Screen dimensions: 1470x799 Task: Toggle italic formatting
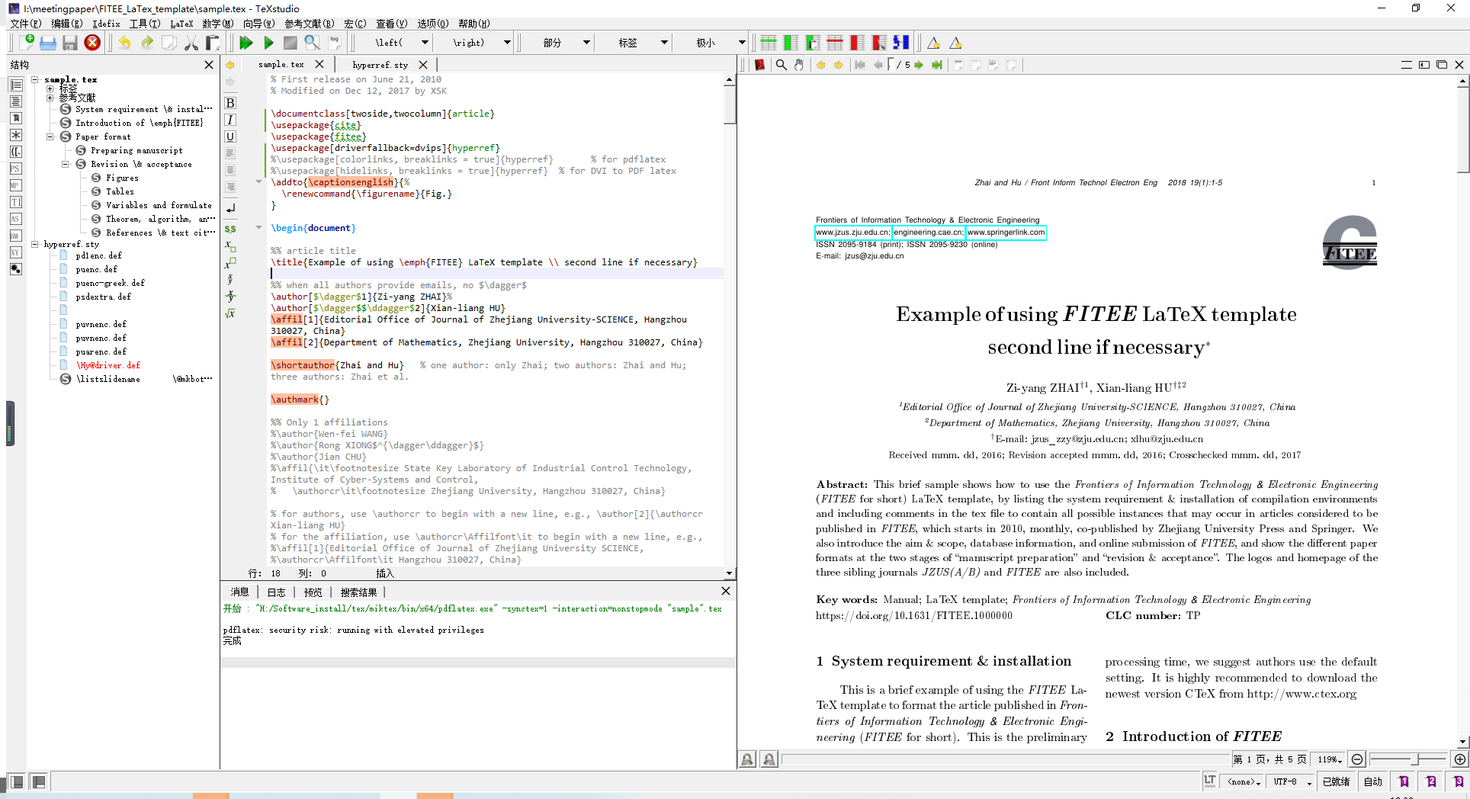229,120
